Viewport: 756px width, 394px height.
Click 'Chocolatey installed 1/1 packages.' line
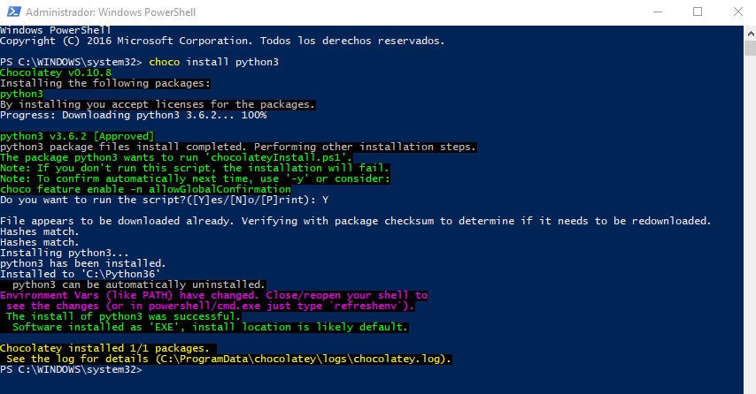tap(104, 348)
